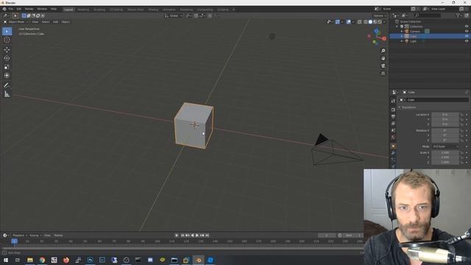Viewport: 471px width, 265px height.
Task: Open the Tool properties tab
Action: [393, 102]
